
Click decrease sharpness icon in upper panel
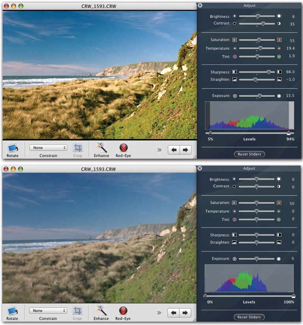(x=234, y=72)
